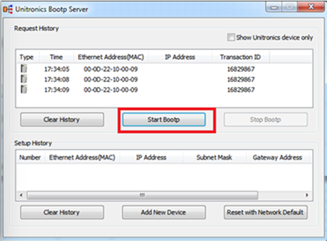Click Request History IP Address column header
This screenshot has height=241, width=327.
(180, 57)
